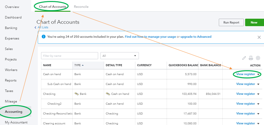Switch to the Reconcile tab
The image size is (264, 125).
pyautogui.click(x=81, y=7)
